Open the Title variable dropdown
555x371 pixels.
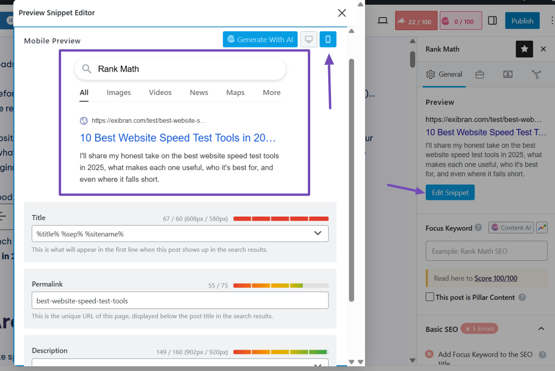(x=317, y=234)
